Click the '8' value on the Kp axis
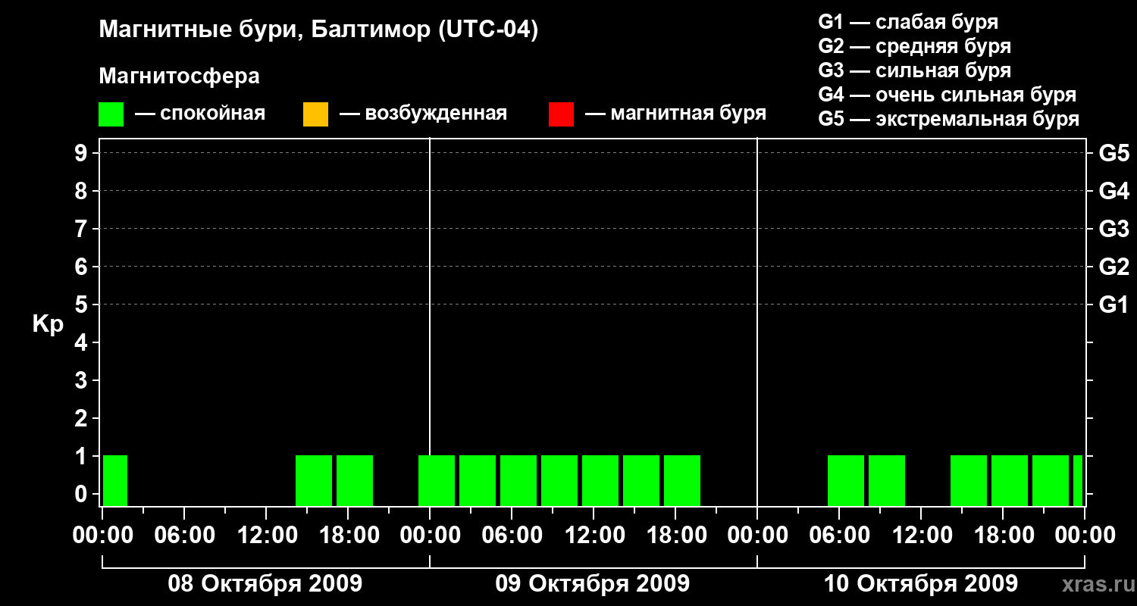1137x606 pixels. (83, 191)
